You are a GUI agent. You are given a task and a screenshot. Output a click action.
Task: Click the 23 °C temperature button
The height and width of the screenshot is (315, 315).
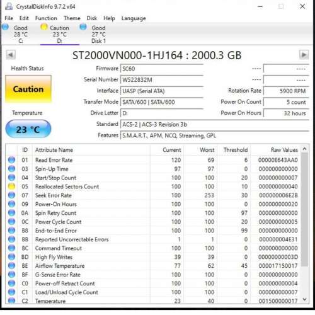pyautogui.click(x=28, y=129)
